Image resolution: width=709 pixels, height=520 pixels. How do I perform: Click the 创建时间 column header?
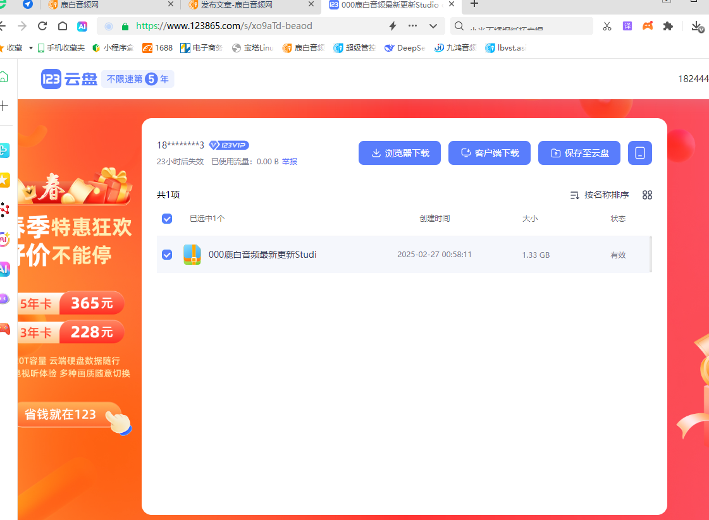pyautogui.click(x=435, y=219)
